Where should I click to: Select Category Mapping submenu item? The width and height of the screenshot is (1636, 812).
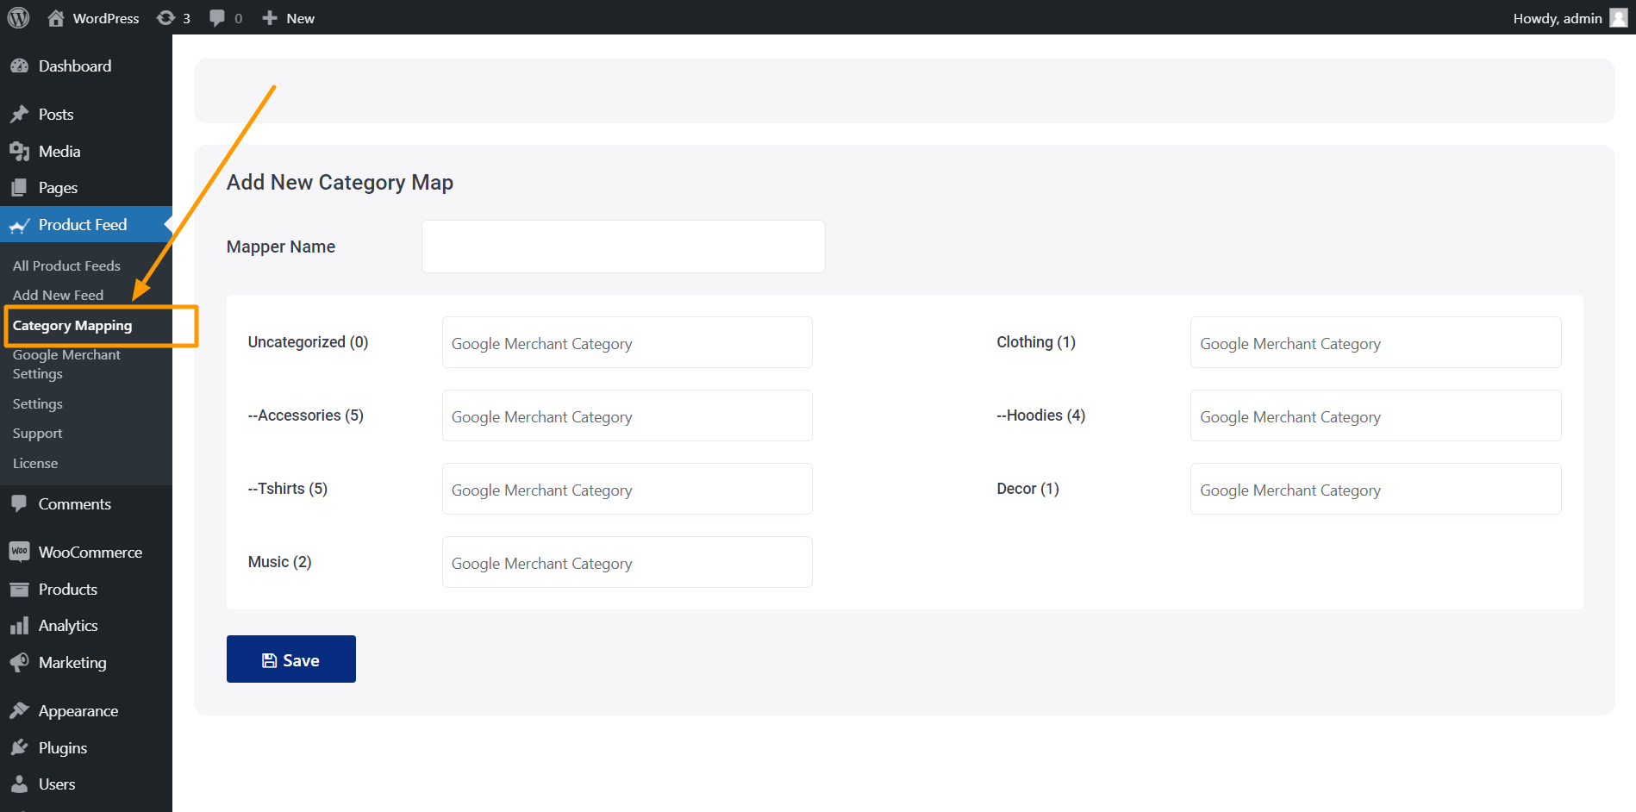pos(72,326)
